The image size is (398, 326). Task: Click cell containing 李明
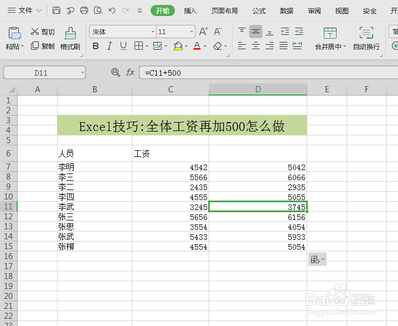coord(95,167)
